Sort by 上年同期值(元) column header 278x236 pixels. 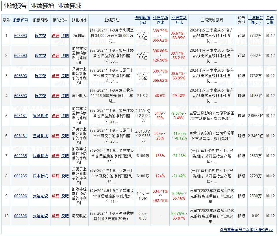click(255, 20)
